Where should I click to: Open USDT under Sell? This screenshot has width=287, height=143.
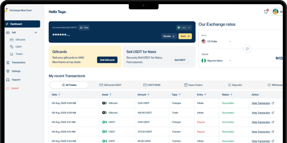[x=16, y=47]
